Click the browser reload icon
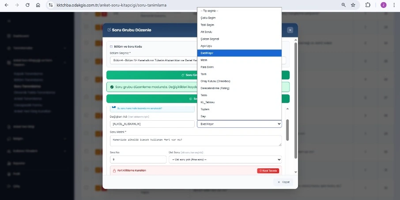The width and height of the screenshot is (400, 200). [x=27, y=5]
